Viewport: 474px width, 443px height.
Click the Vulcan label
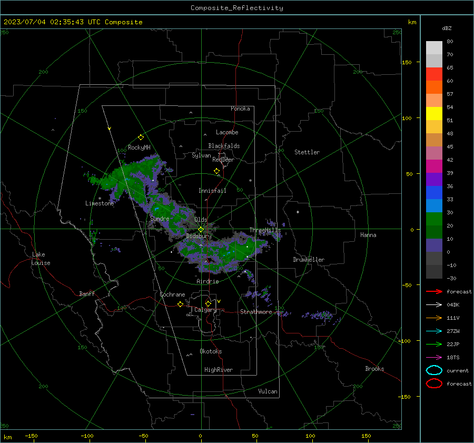pyautogui.click(x=268, y=391)
